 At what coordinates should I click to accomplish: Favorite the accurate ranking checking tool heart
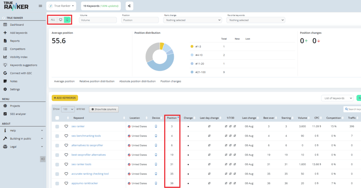point(66,174)
